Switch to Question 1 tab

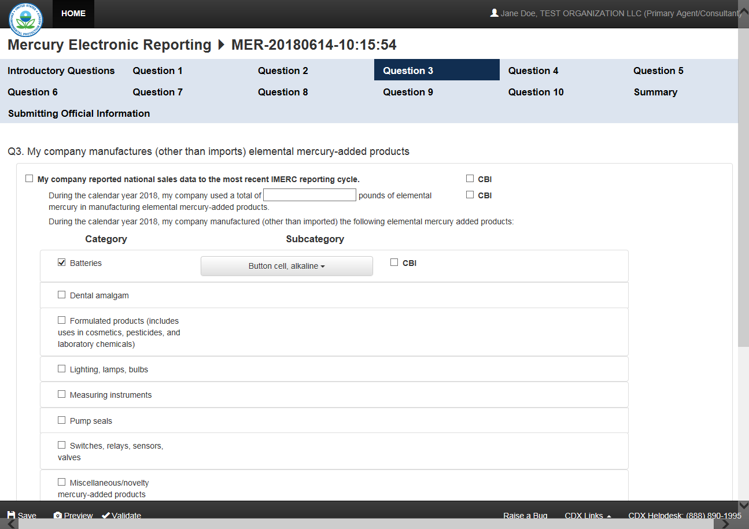click(x=157, y=71)
